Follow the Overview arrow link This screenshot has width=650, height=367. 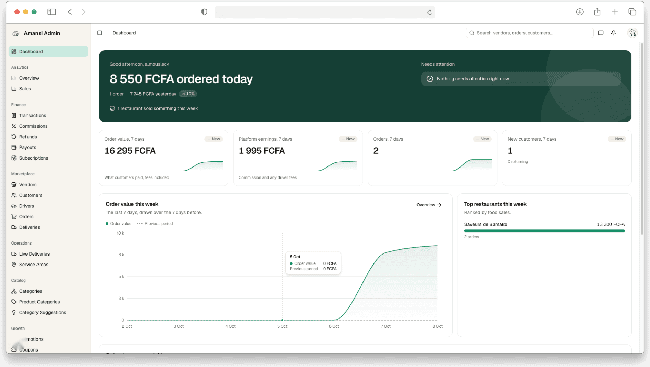click(429, 205)
